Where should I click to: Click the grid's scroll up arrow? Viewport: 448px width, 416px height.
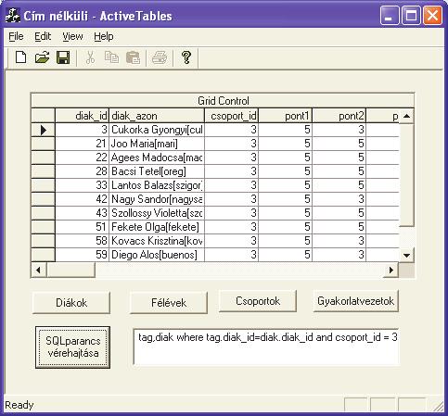407,117
